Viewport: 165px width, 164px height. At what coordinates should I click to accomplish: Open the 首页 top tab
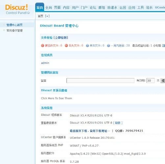(x=40, y=8)
